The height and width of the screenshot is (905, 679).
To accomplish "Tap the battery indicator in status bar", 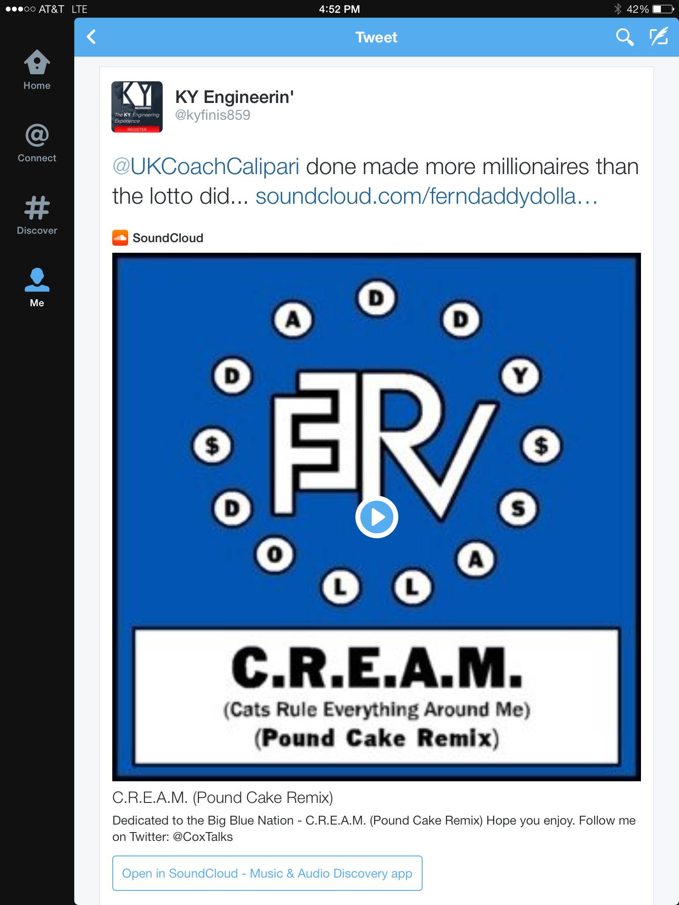I will [x=662, y=9].
